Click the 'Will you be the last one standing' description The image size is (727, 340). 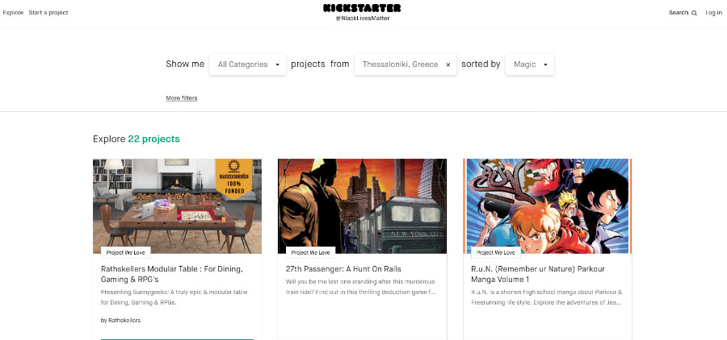(361, 287)
